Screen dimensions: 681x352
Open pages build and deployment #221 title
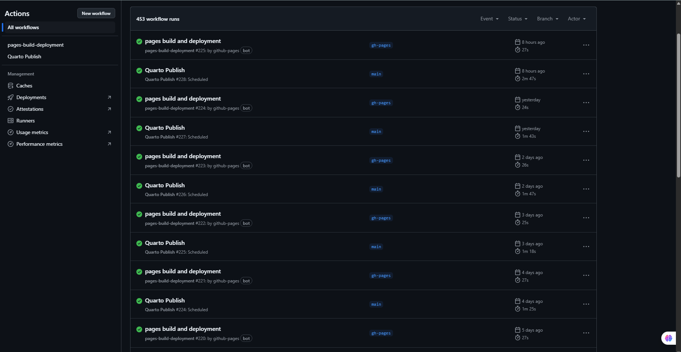click(x=183, y=271)
